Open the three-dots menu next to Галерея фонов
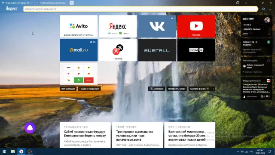 (x=213, y=89)
